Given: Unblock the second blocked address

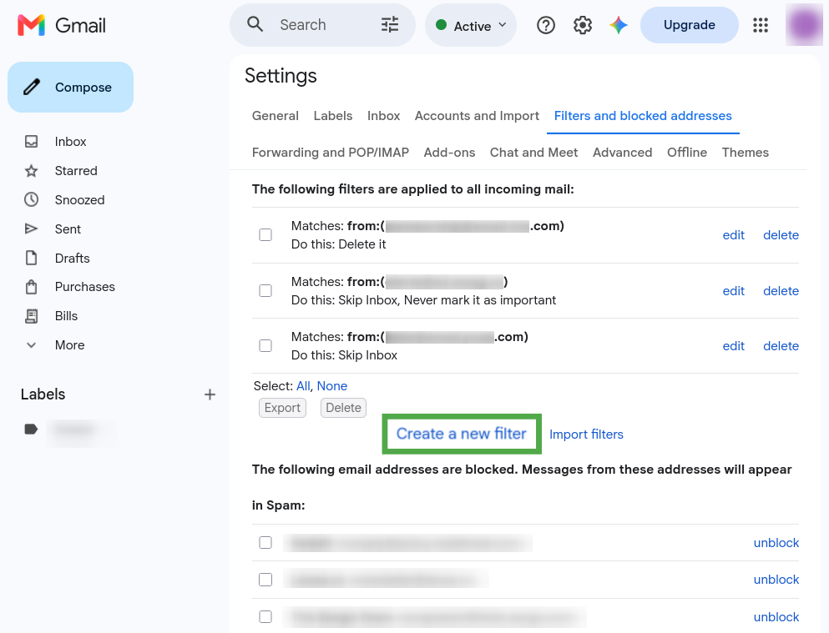Looking at the screenshot, I should click(776, 580).
